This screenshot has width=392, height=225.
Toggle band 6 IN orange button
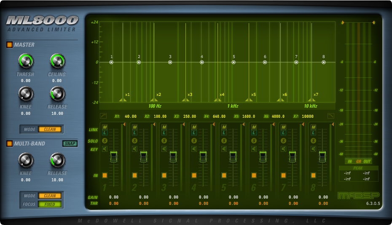coord(254,175)
